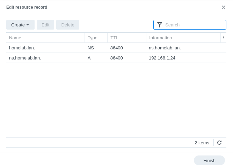Refresh the resource record list

[219, 143]
